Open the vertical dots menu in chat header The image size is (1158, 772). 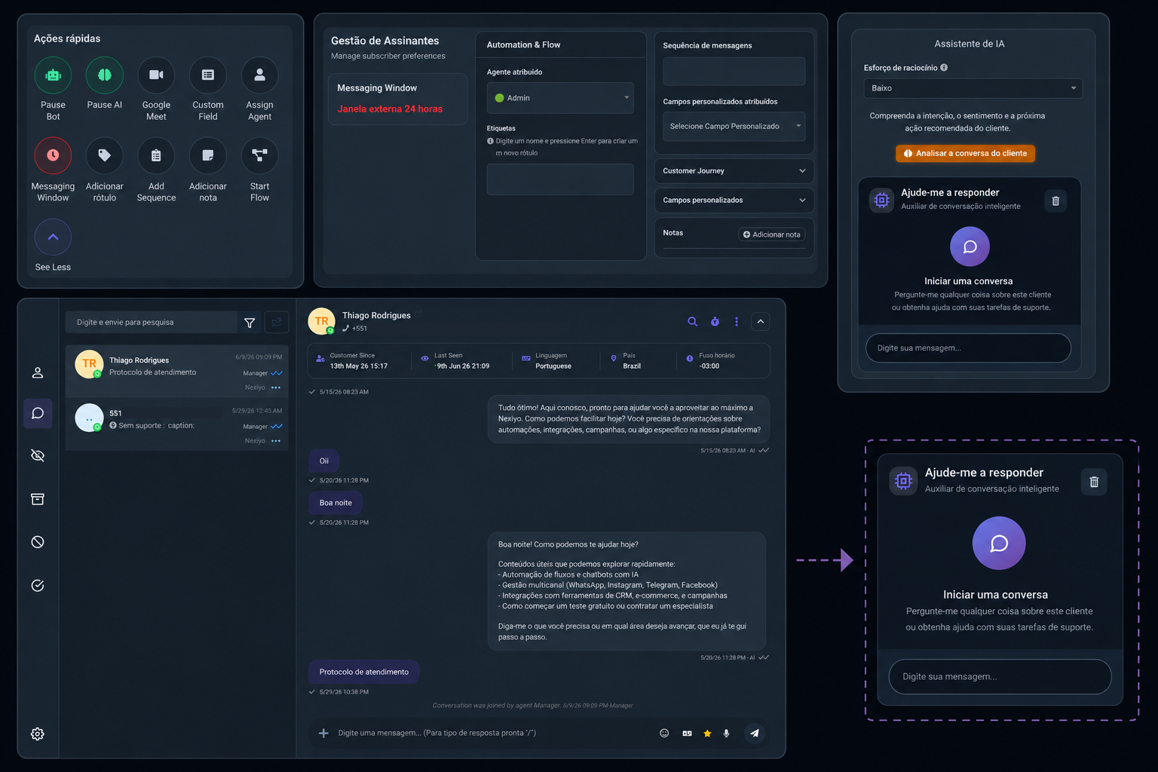(x=737, y=322)
